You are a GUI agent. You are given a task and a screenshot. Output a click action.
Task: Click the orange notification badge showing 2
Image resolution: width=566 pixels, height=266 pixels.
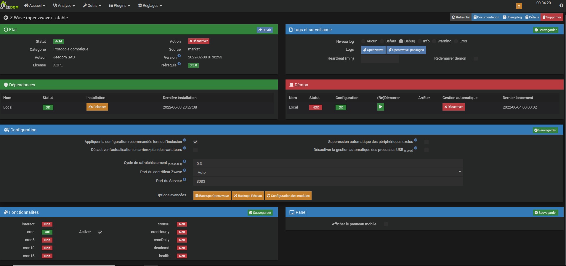click(519, 6)
